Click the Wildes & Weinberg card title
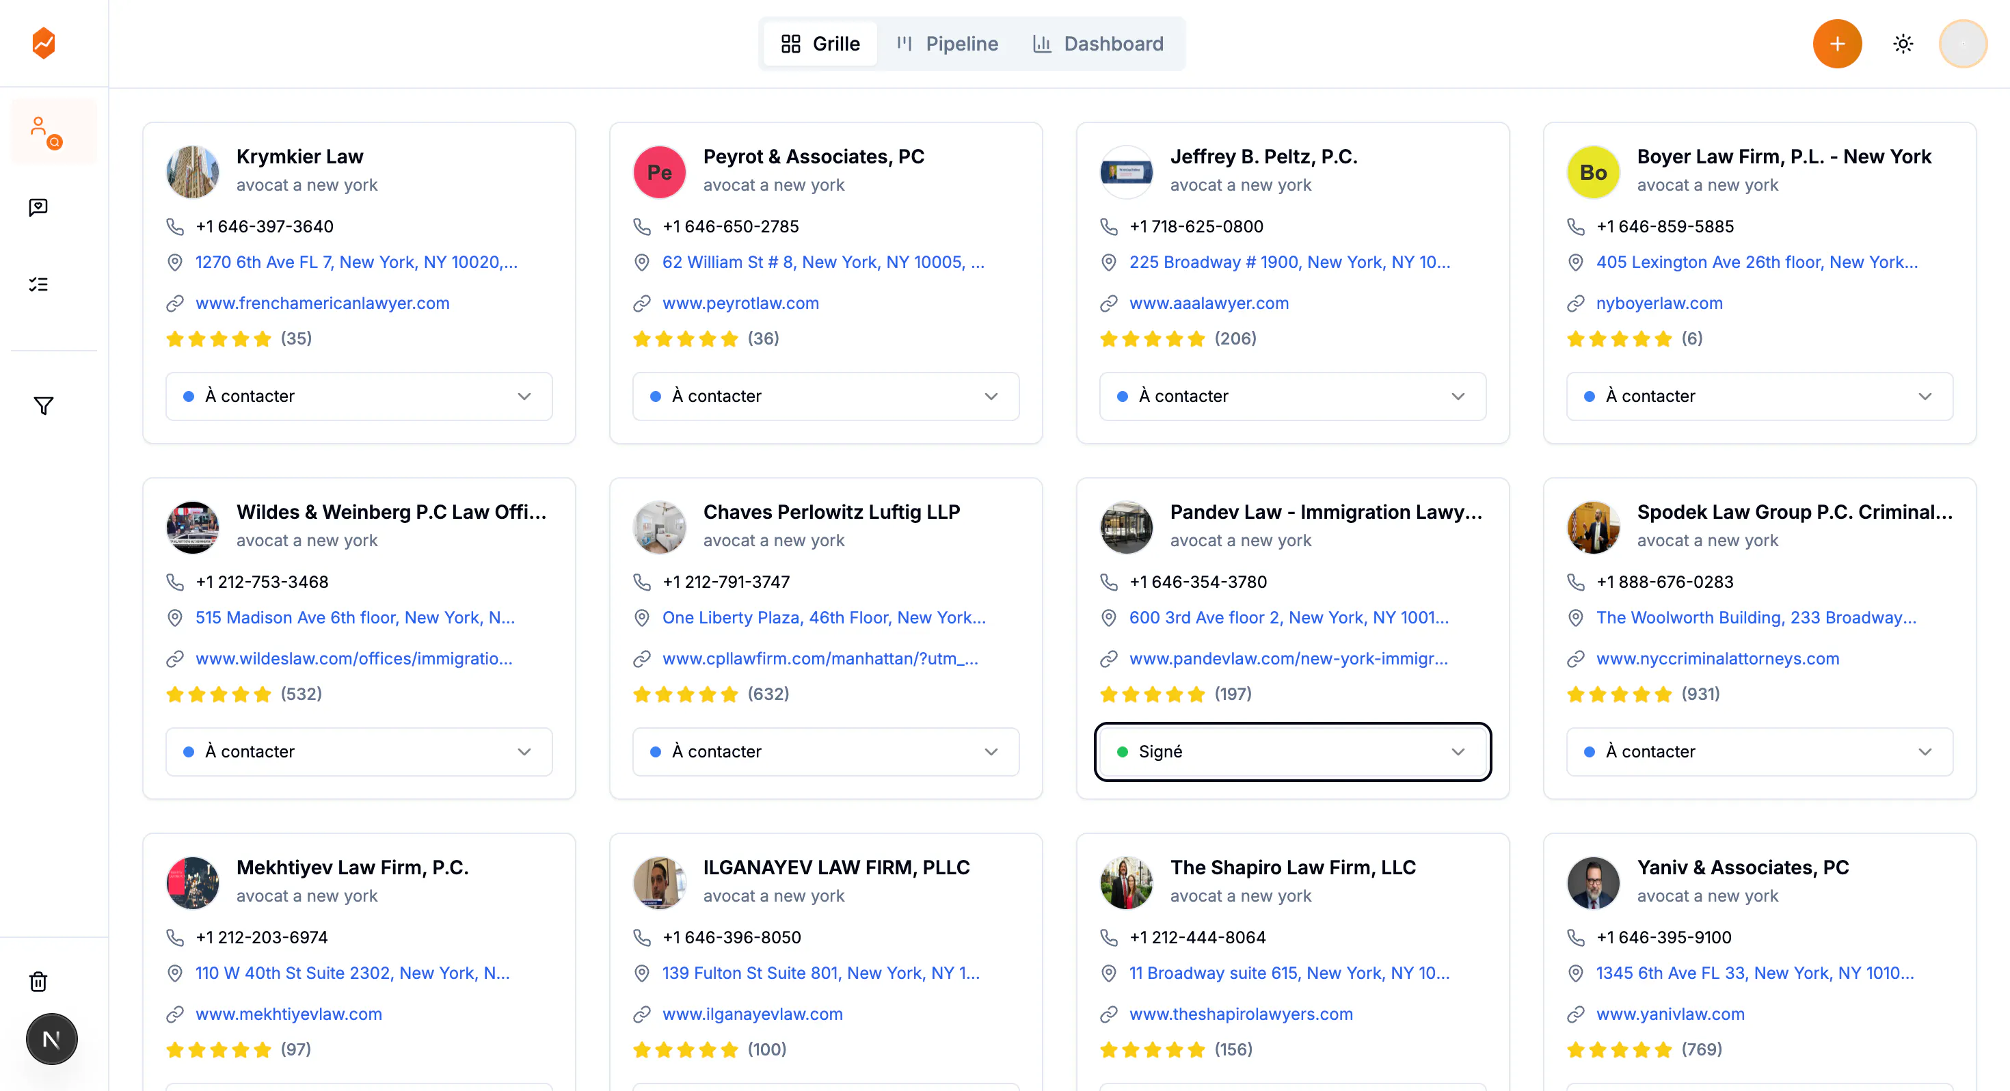This screenshot has height=1091, width=2010. (391, 512)
